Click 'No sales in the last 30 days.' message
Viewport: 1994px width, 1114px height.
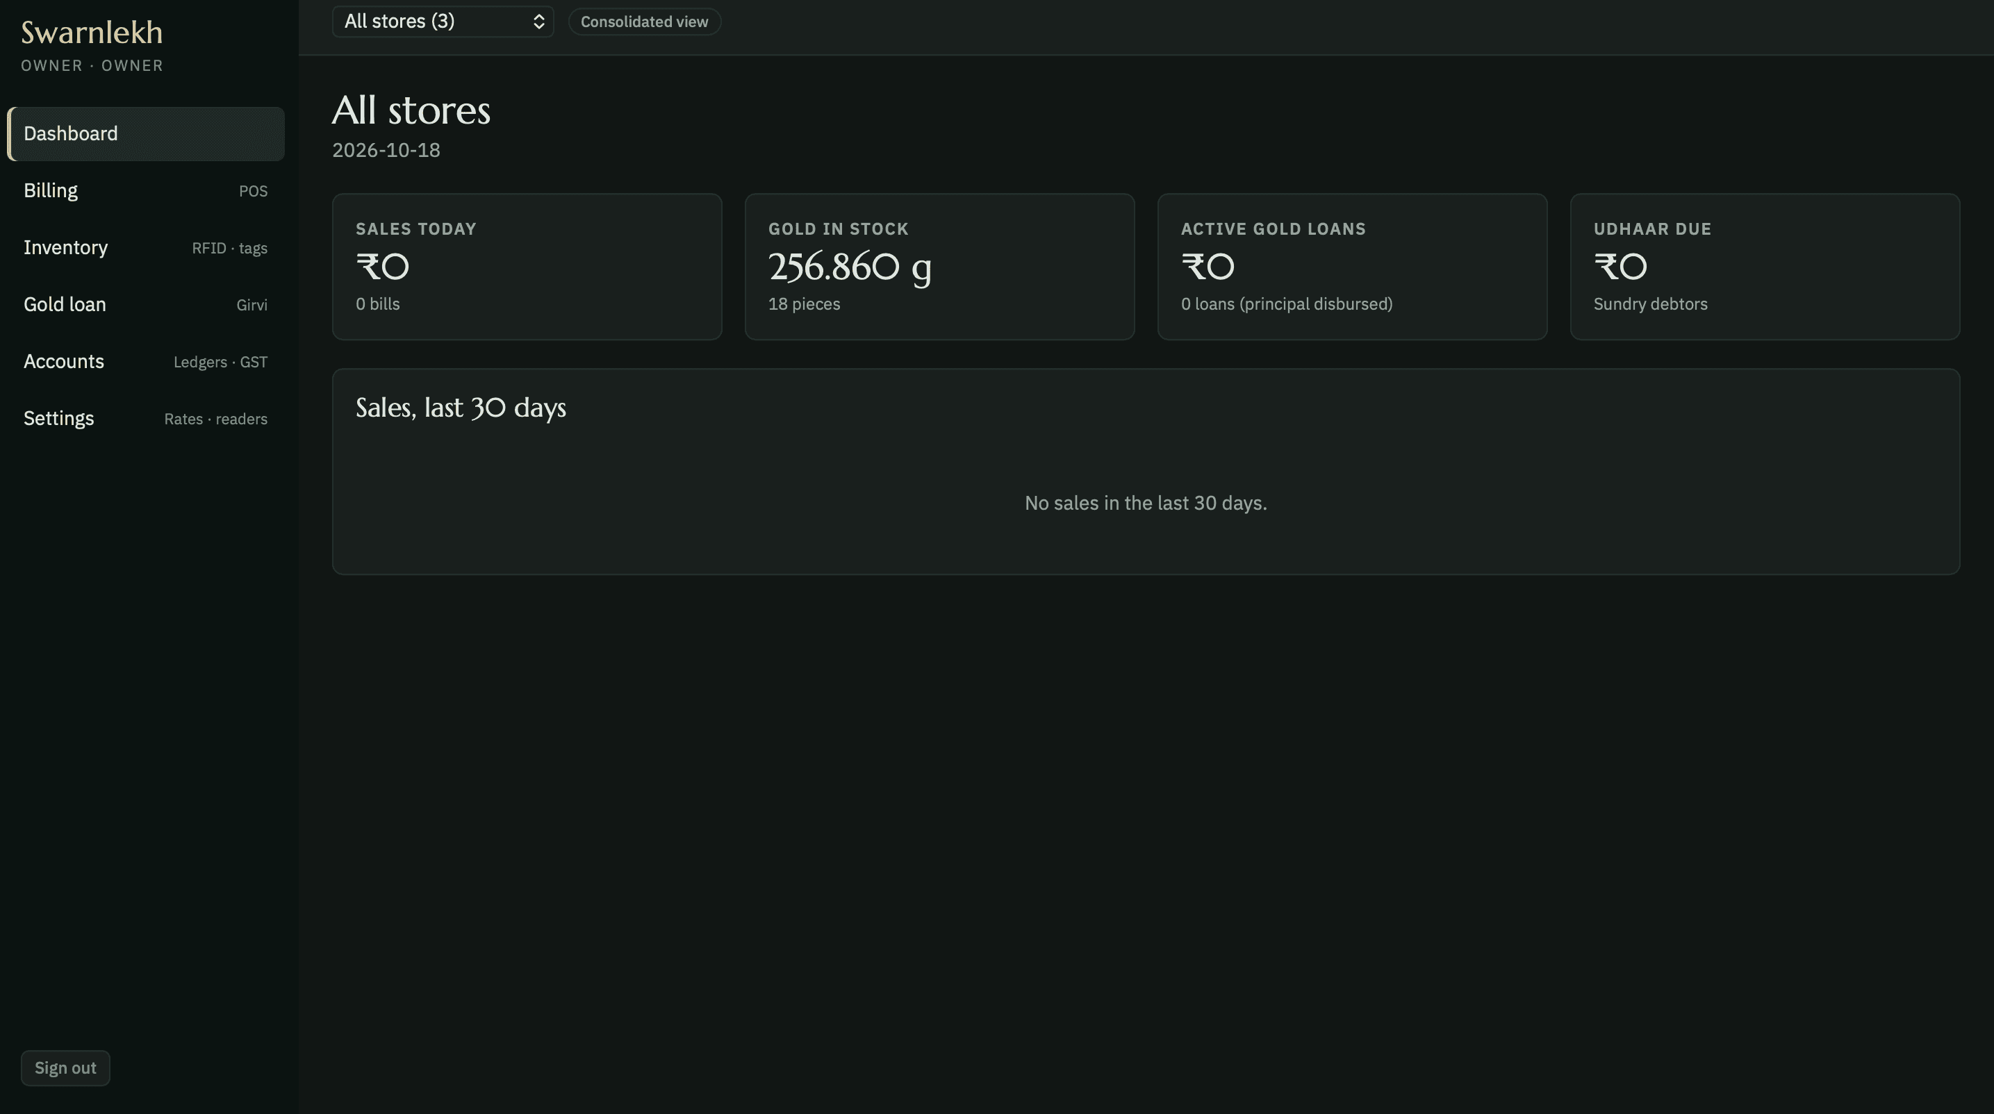[1146, 504]
